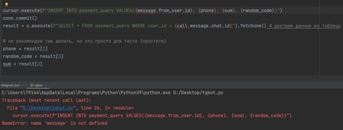Click the red cursor.execute line in traceback

(x=152, y=116)
